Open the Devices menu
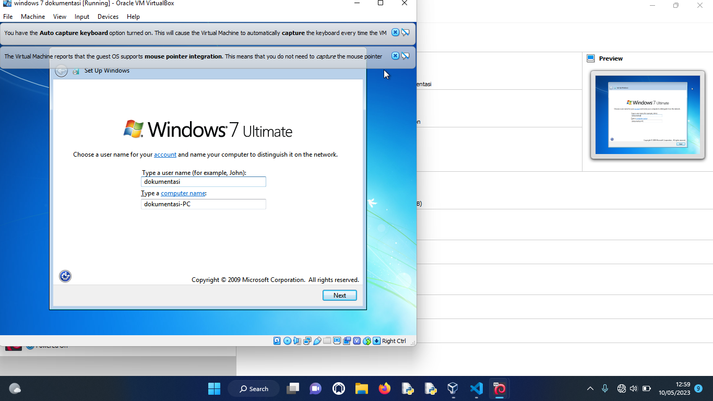 108,17
